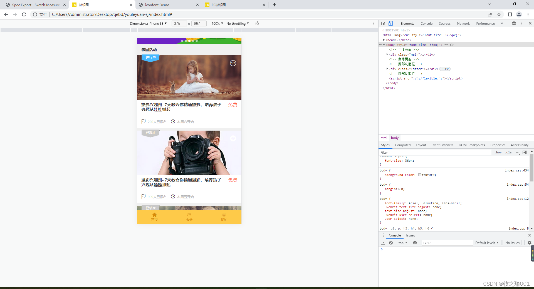
Task: Favorite the first activity heart icon
Action: [233, 63]
